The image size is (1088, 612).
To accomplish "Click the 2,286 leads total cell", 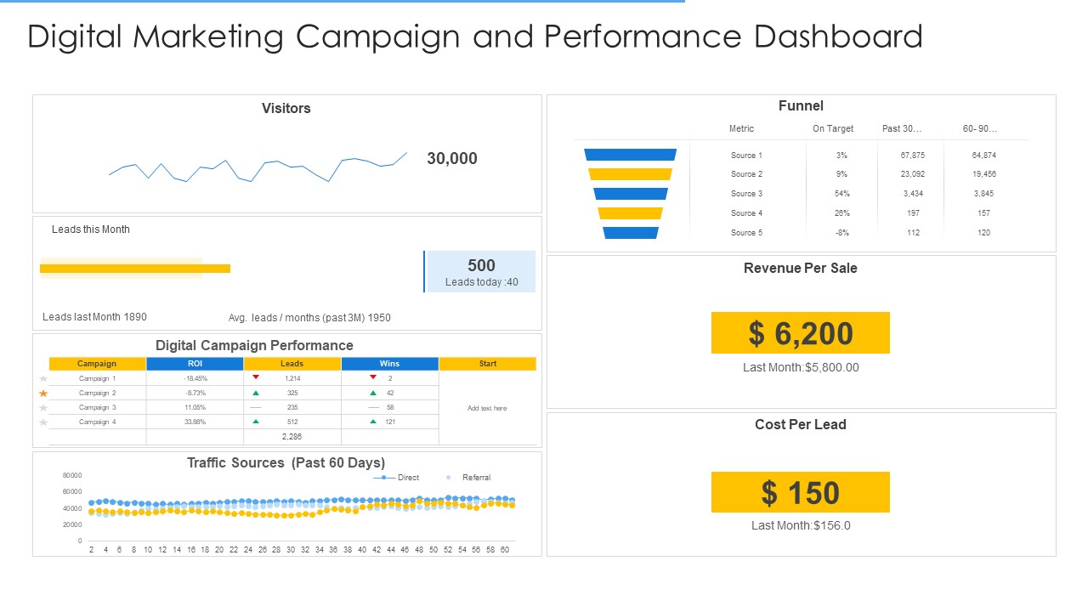I will pos(292,436).
